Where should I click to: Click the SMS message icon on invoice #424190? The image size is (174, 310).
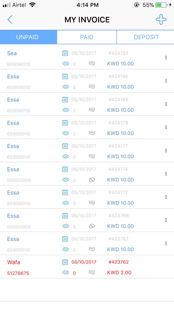pyautogui.click(x=92, y=87)
